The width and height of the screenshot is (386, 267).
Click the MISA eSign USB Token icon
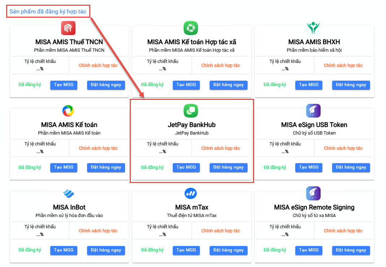(x=313, y=111)
